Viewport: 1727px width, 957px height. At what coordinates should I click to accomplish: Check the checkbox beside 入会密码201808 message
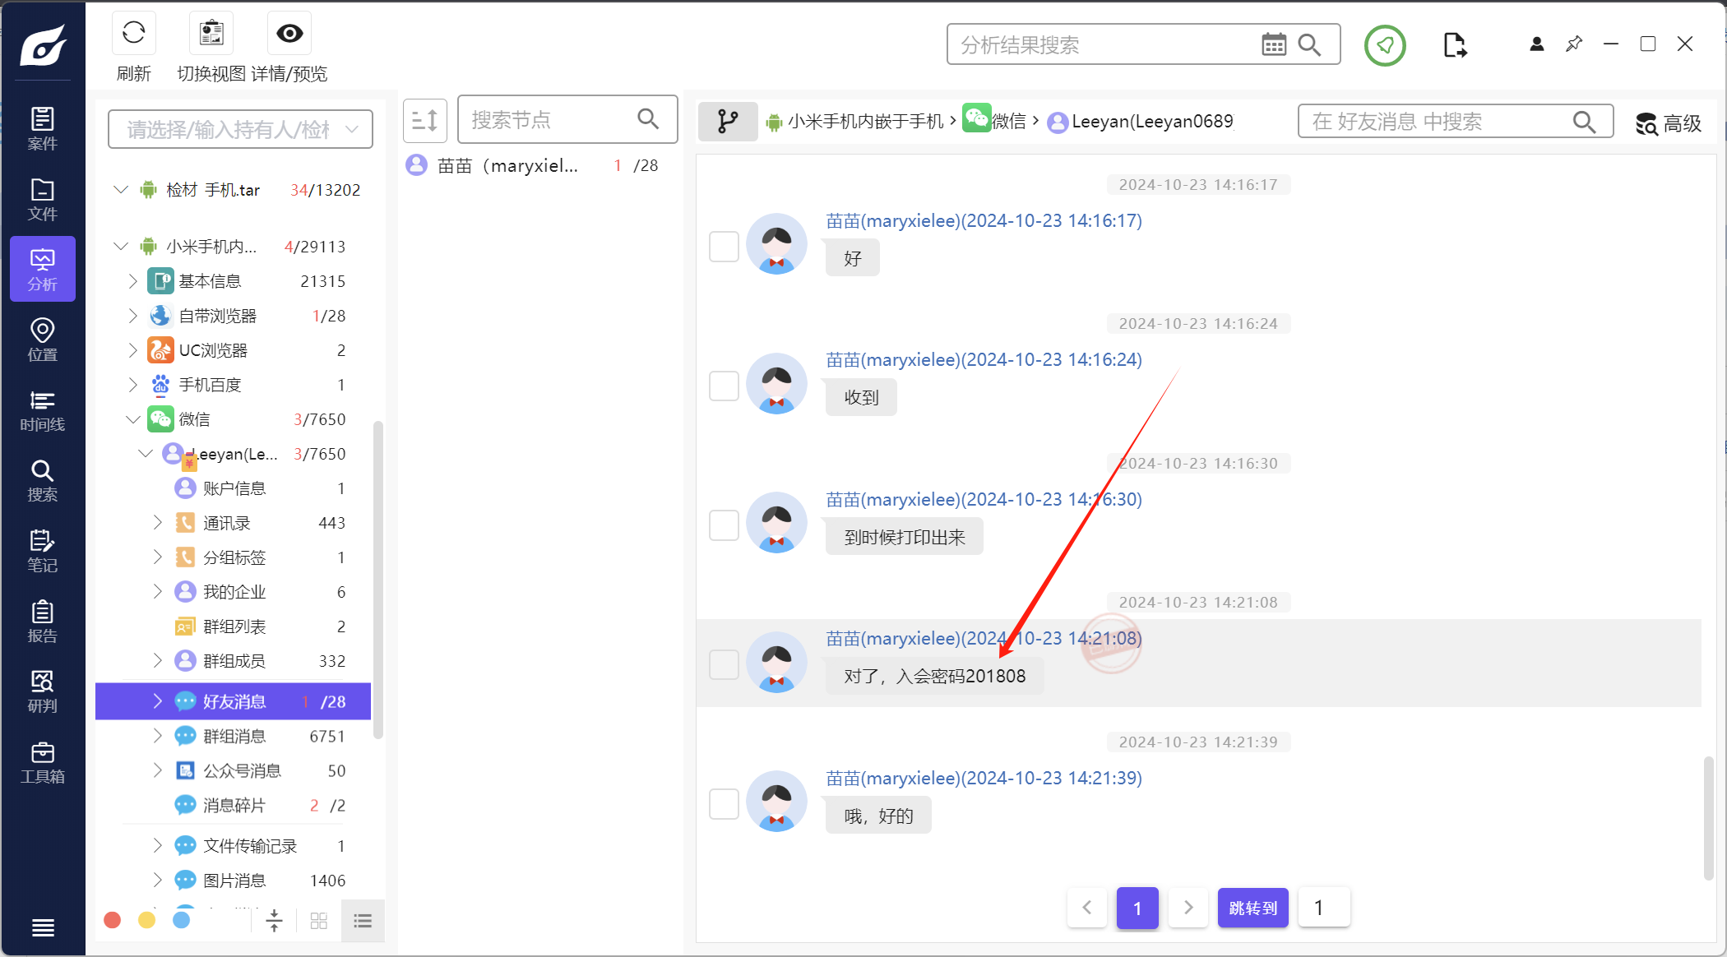click(724, 664)
